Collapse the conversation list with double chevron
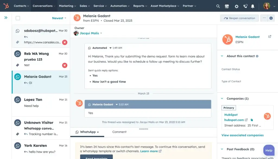The width and height of the screenshot is (278, 159). [x=5, y=17]
